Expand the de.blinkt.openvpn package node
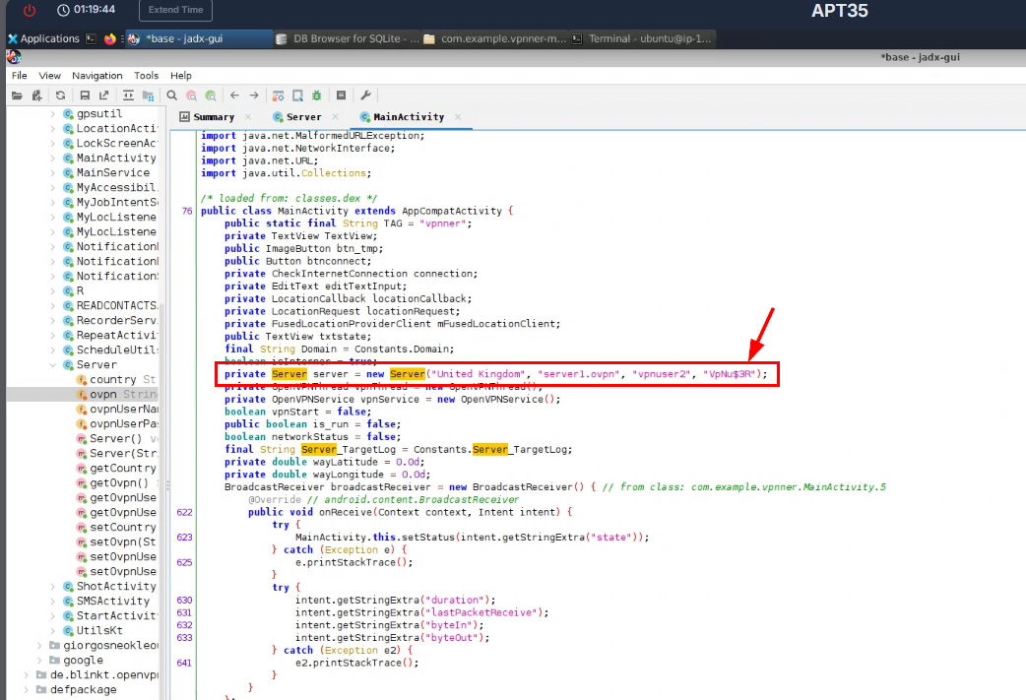This screenshot has height=700, width=1026. (27, 675)
